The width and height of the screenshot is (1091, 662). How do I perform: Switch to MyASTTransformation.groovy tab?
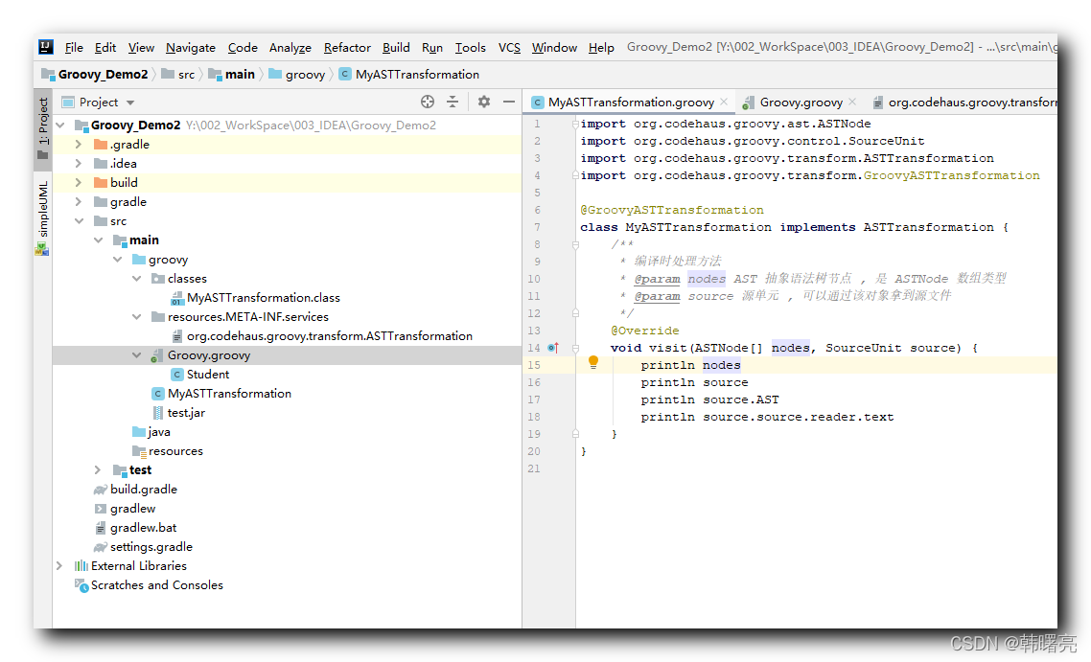(631, 103)
